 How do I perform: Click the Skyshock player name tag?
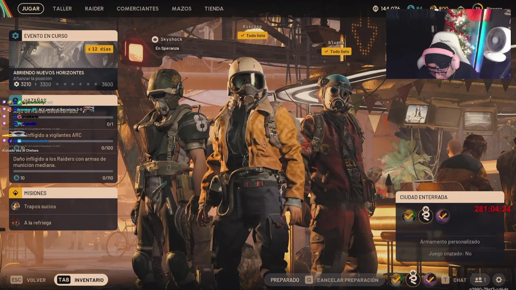172,39
